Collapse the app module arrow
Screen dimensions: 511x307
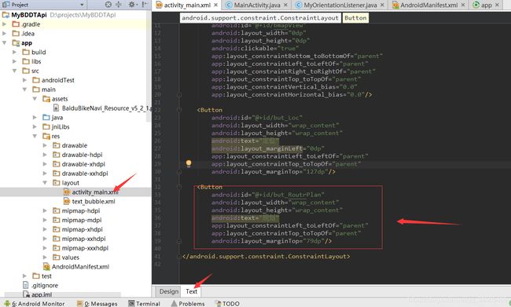point(4,42)
